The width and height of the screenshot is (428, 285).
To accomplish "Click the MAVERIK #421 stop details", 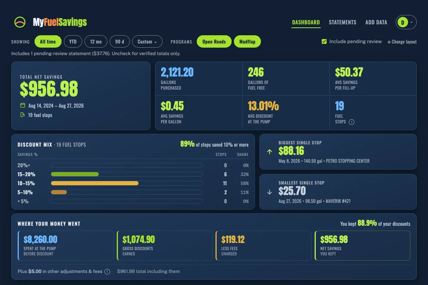I will 315,201.
